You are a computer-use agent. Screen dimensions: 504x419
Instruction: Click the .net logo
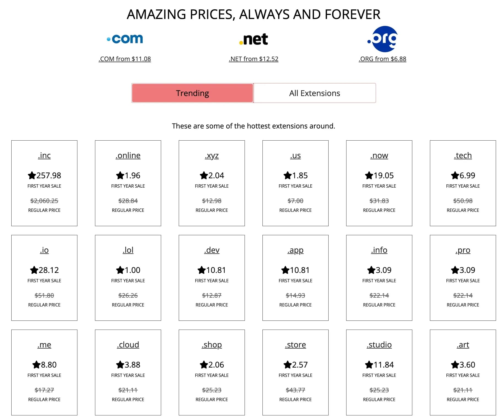tap(253, 39)
